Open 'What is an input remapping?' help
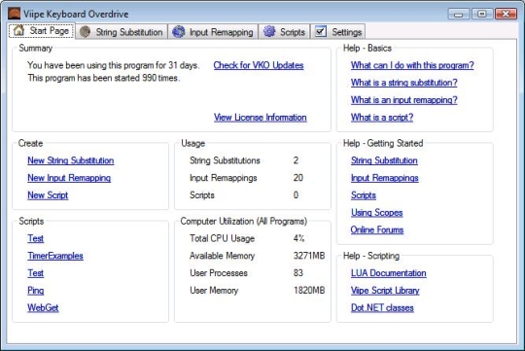This screenshot has width=525, height=351. click(x=403, y=100)
